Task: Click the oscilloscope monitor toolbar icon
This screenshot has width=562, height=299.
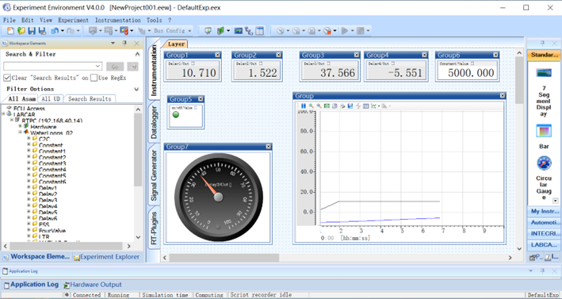Action: 239,31
